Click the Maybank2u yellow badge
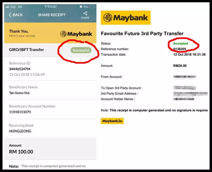This screenshot has width=212, height=172. point(112,121)
